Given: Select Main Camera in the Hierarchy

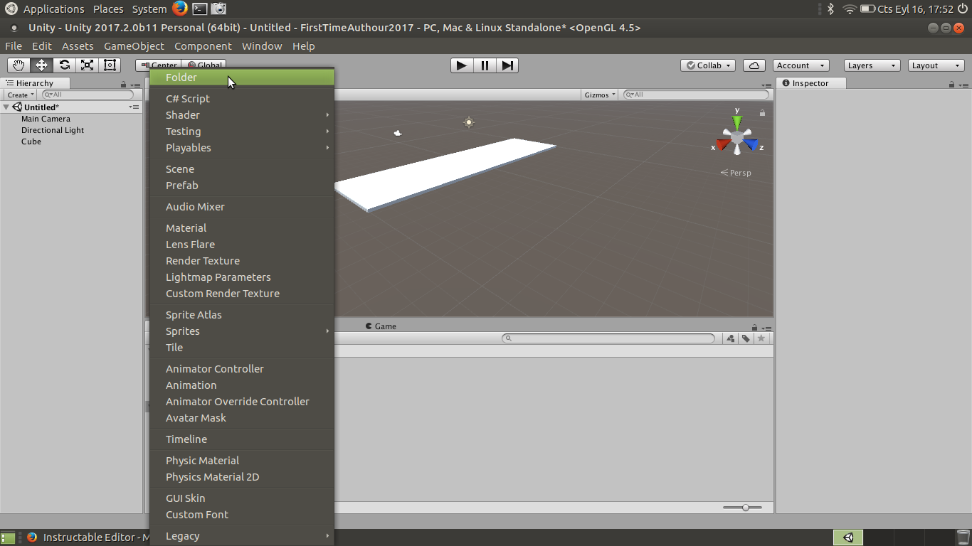Looking at the screenshot, I should [46, 119].
